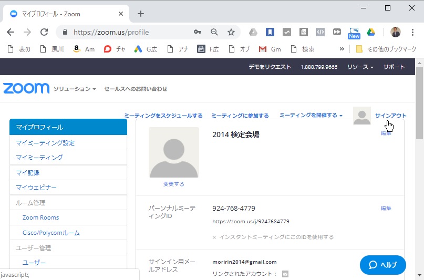This screenshot has width=424, height=280.
Task: Open a new browser tab
Action: (141, 14)
